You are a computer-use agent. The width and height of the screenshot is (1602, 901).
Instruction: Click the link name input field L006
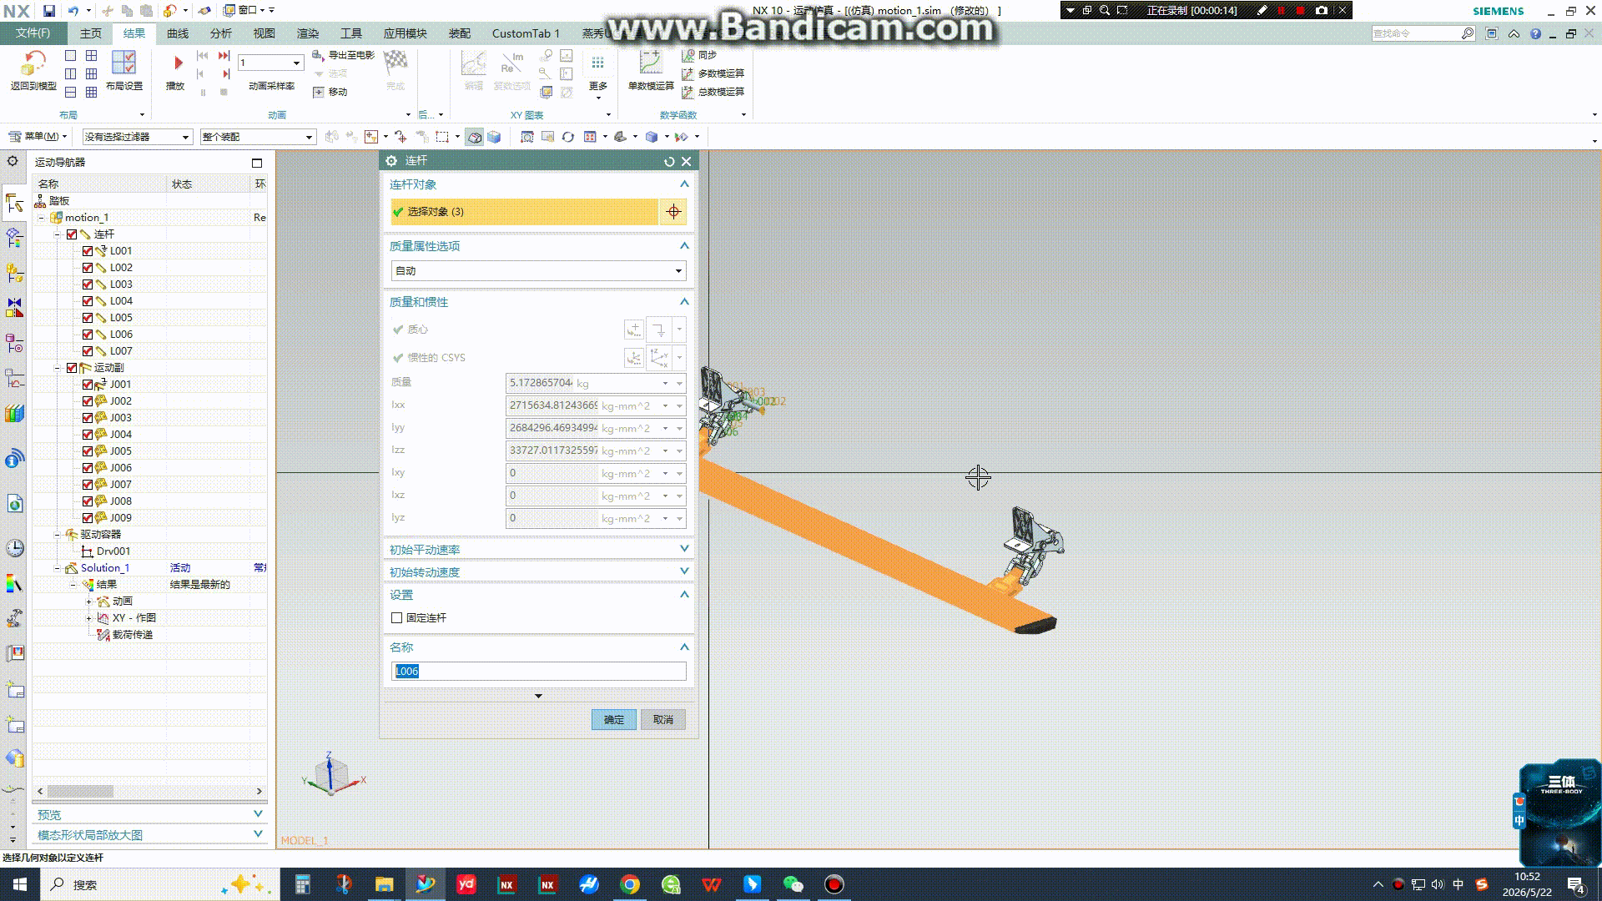point(539,672)
